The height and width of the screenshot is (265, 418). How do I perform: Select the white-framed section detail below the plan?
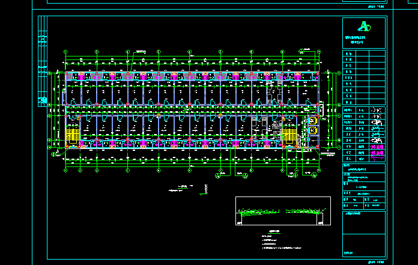click(x=282, y=211)
